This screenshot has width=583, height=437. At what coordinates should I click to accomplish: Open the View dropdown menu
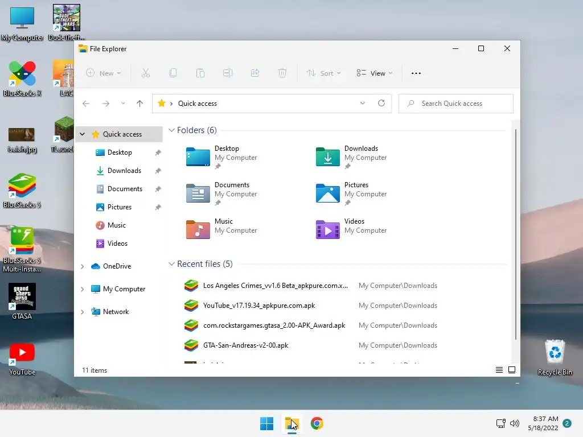point(375,73)
